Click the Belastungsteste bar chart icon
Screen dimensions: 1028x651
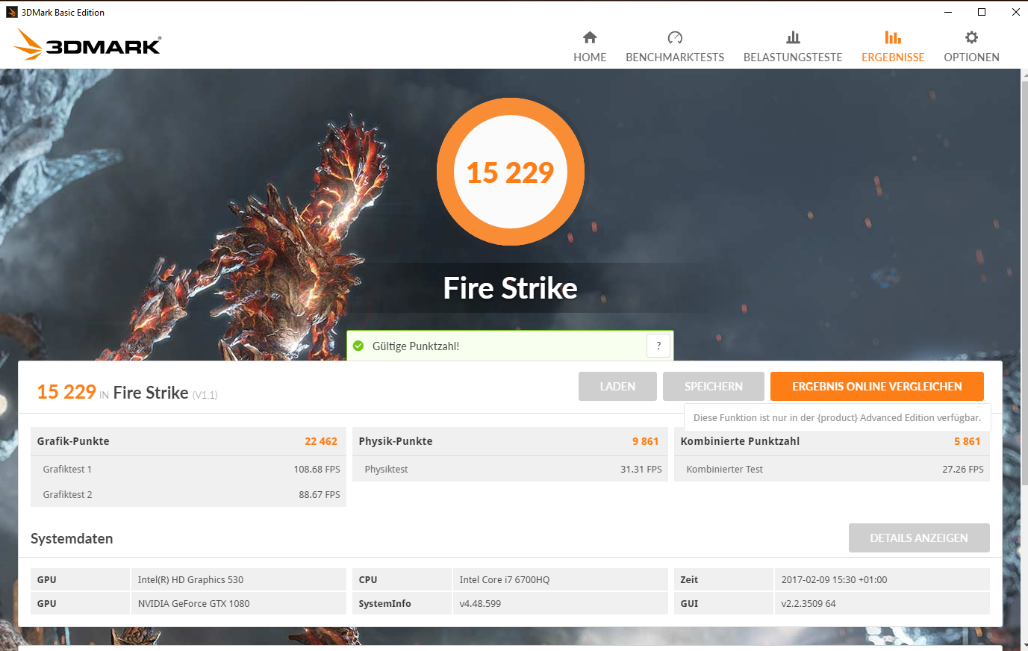point(793,37)
